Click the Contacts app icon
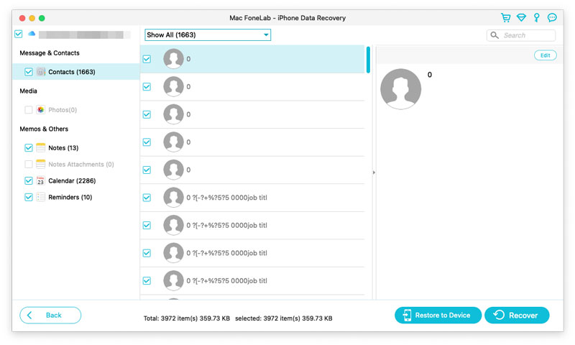Viewport: 575px width, 345px height. tap(41, 72)
